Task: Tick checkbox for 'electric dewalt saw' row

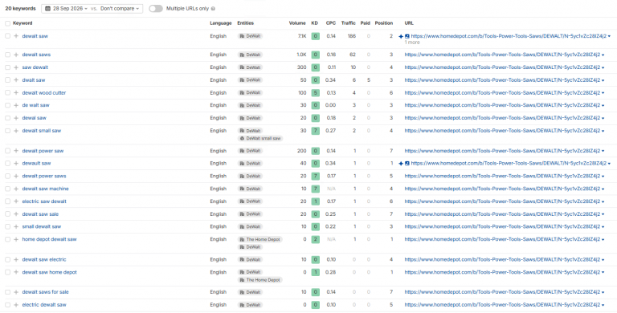Action: pyautogui.click(x=7, y=305)
